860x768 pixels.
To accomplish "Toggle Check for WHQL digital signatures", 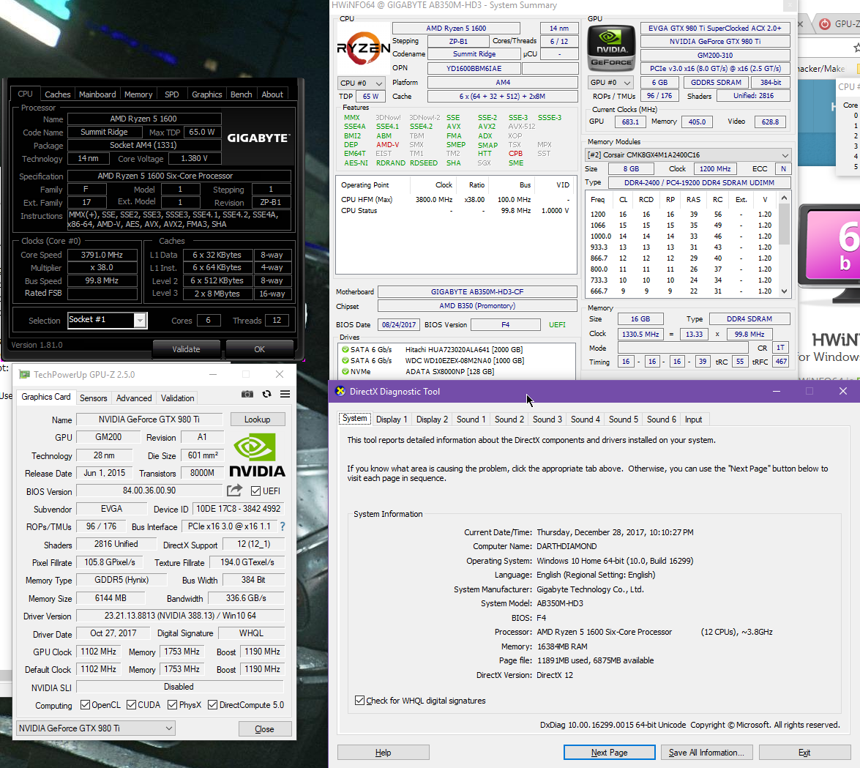I will tap(360, 700).
